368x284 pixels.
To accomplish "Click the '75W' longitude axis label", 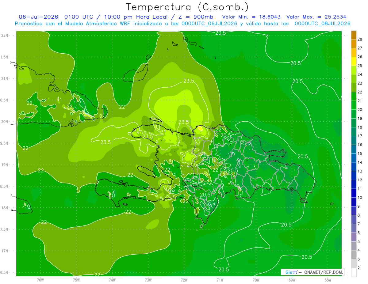I will tap(76, 280).
